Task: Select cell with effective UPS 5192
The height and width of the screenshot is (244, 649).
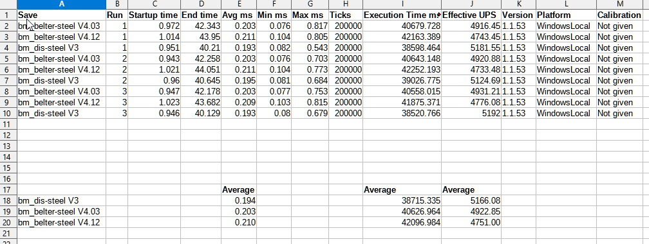Action: tap(471, 113)
